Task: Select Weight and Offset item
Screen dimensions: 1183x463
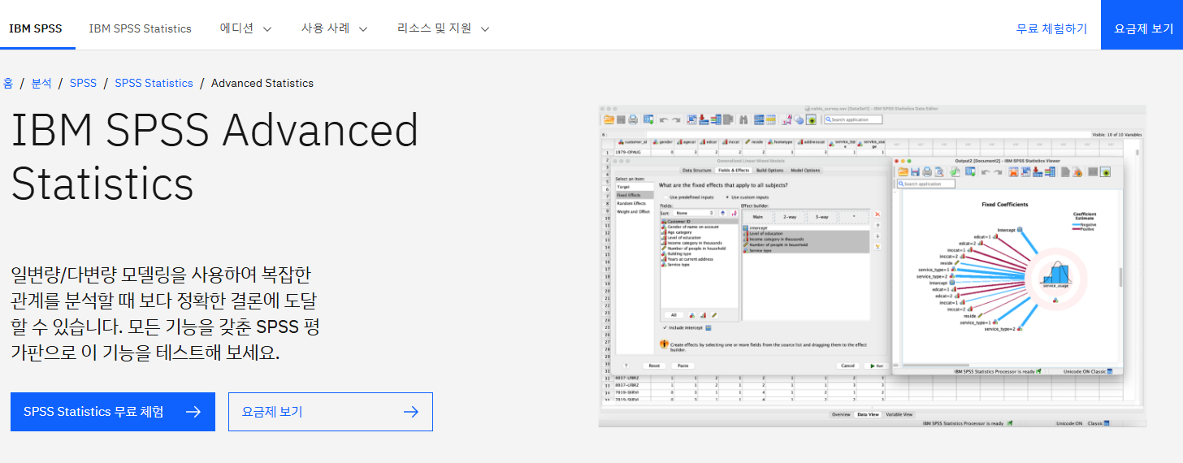Action: 633,212
